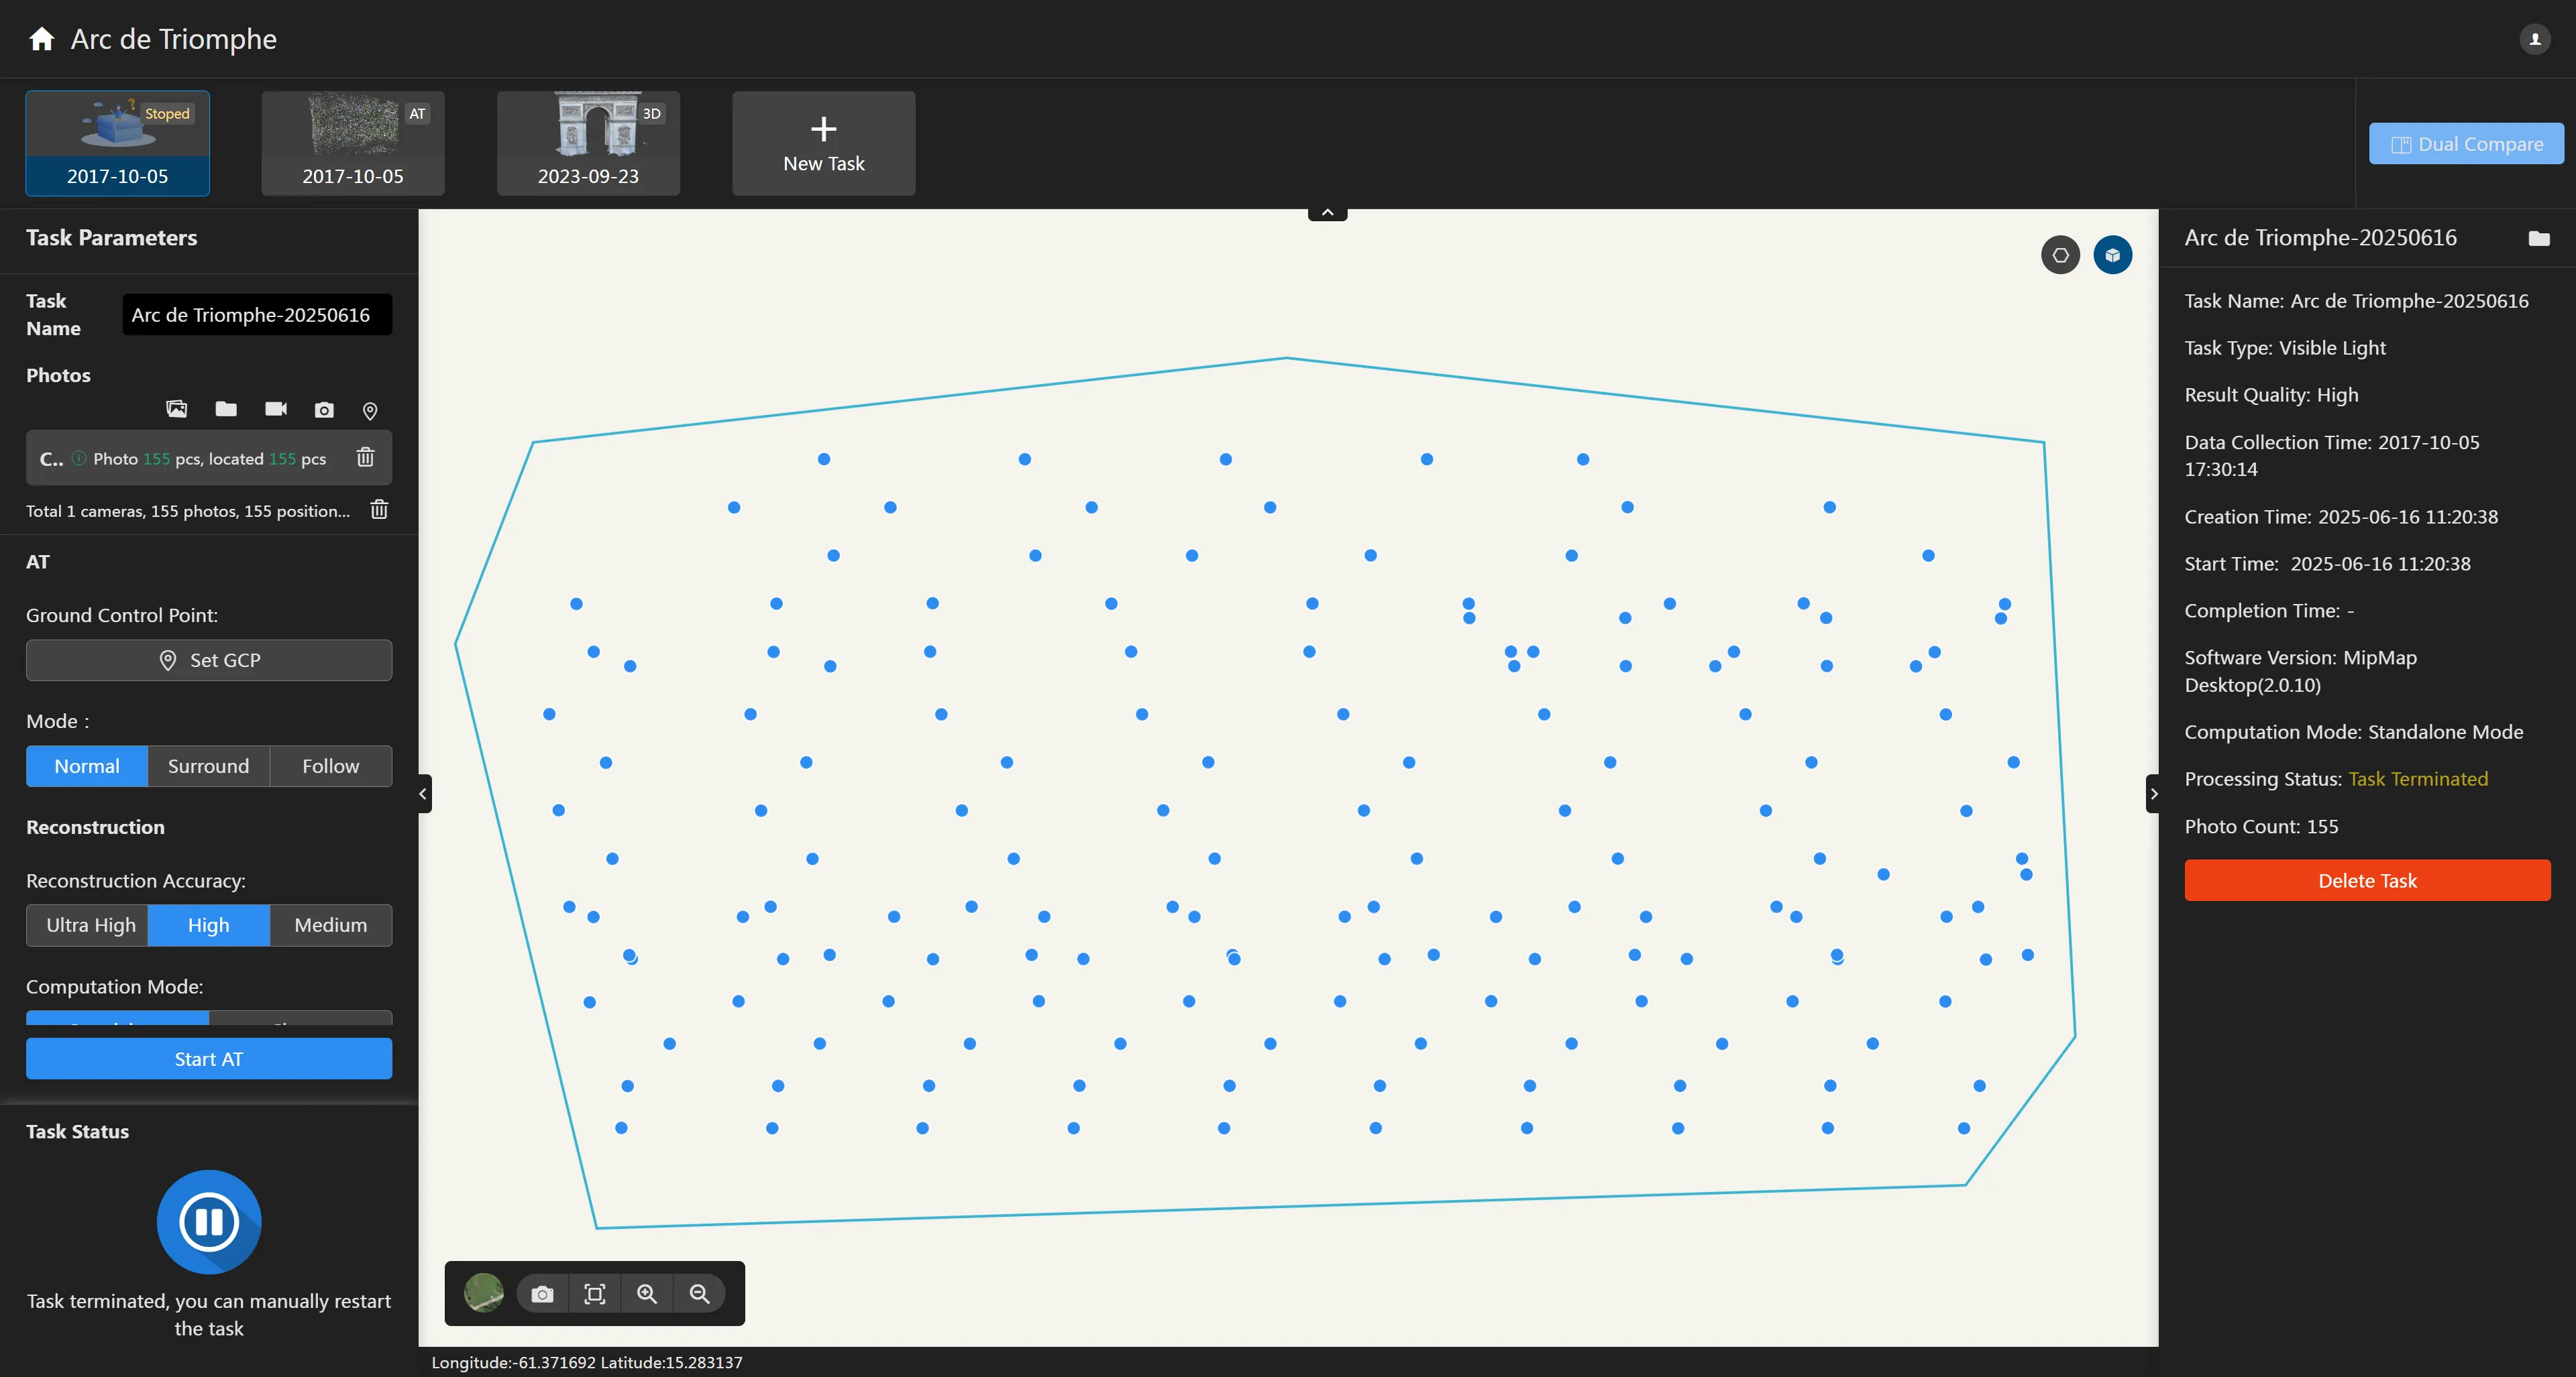Screen dimensions: 2576x1377
Task: Collapse the top task bar chevron
Action: tap(1327, 213)
